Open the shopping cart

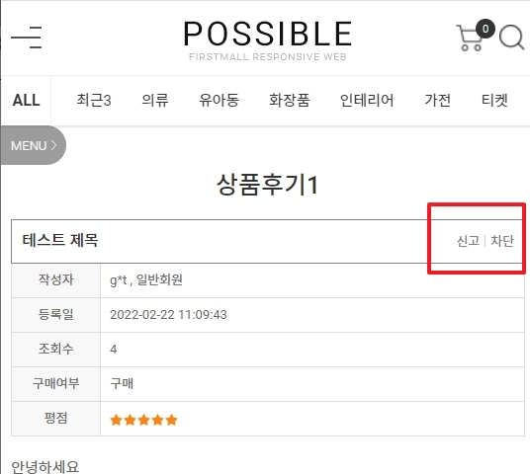tap(469, 38)
